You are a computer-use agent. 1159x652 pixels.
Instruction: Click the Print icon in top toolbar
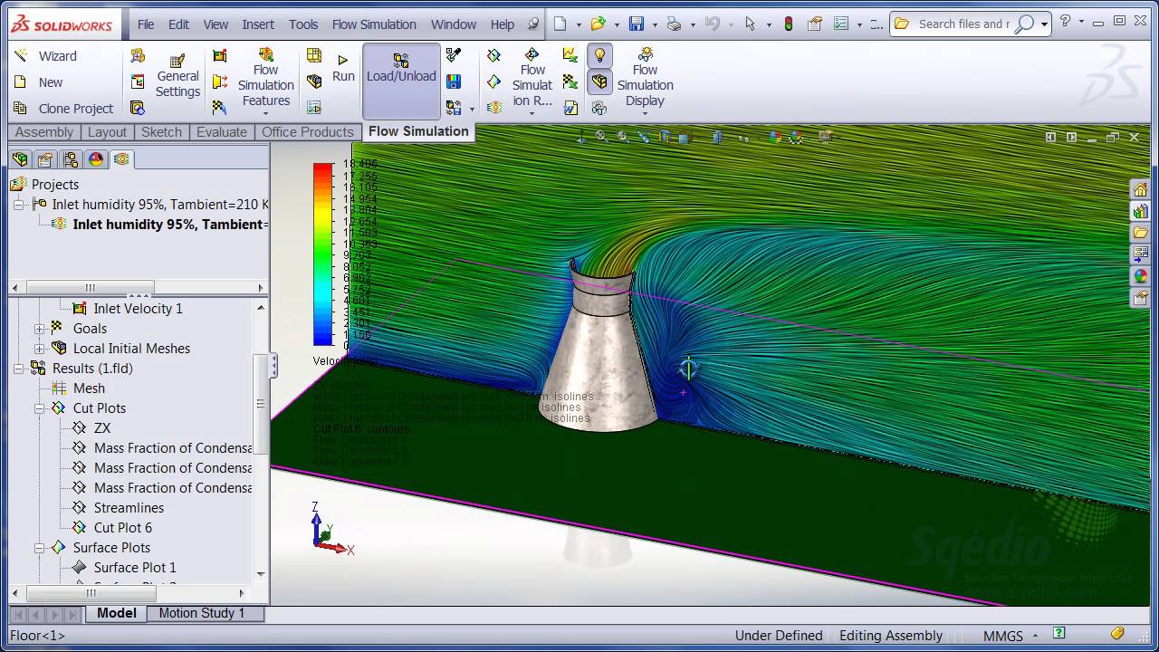(674, 24)
